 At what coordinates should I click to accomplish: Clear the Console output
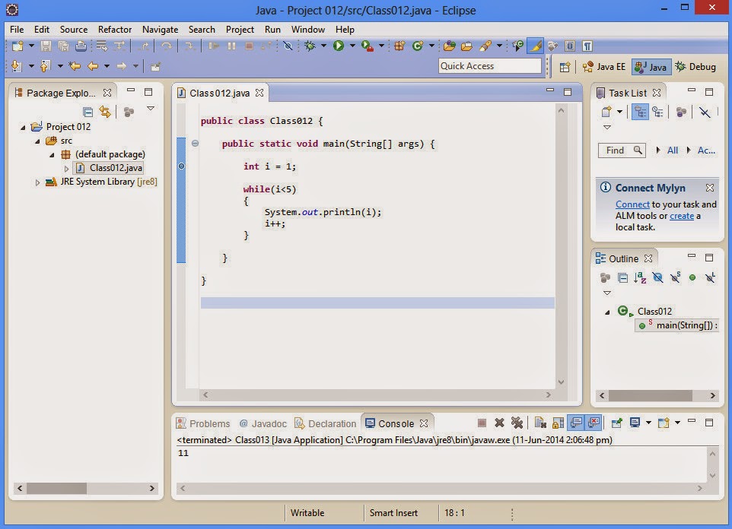(540, 423)
